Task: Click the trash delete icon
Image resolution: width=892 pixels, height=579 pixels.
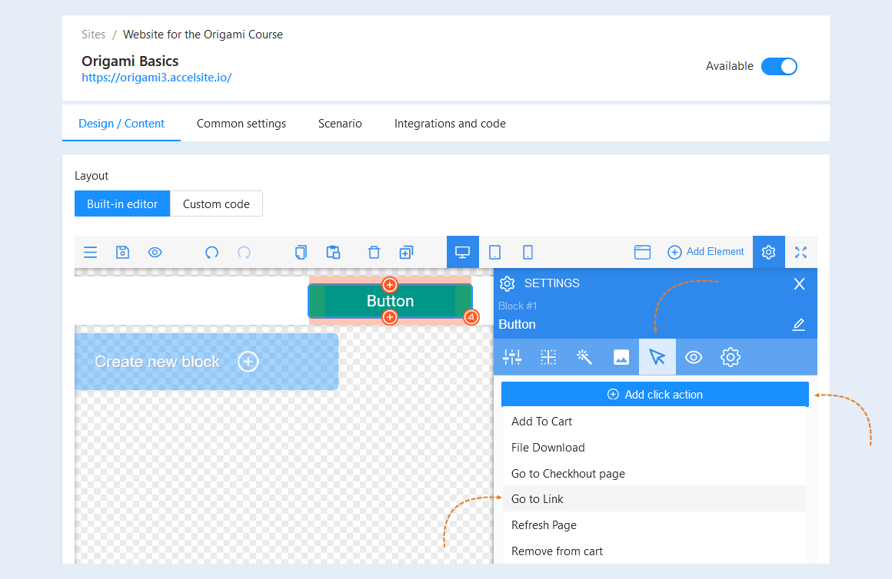Action: click(374, 253)
